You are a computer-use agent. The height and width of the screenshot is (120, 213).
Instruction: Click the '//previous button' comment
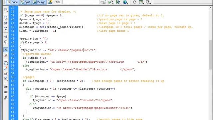(x=37, y=54)
